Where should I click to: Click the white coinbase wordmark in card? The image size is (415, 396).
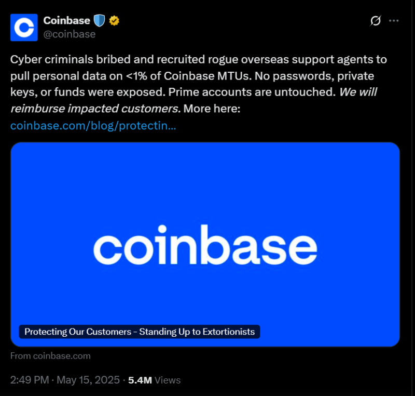(205, 244)
